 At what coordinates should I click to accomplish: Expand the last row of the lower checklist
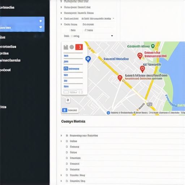pos(61,181)
